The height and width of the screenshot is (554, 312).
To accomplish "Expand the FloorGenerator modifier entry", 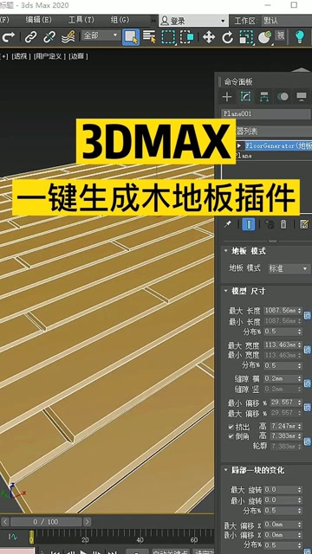I will tap(239, 145).
